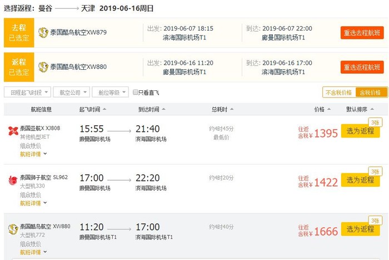Expand flight details for SL962
The height and width of the screenshot is (260, 389).
tap(33, 203)
